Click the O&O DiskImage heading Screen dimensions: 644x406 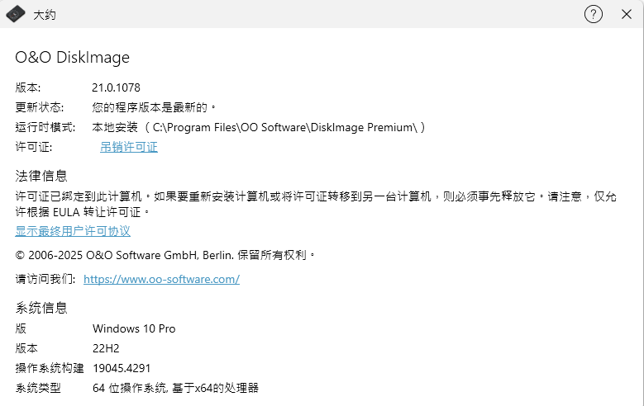tap(73, 57)
